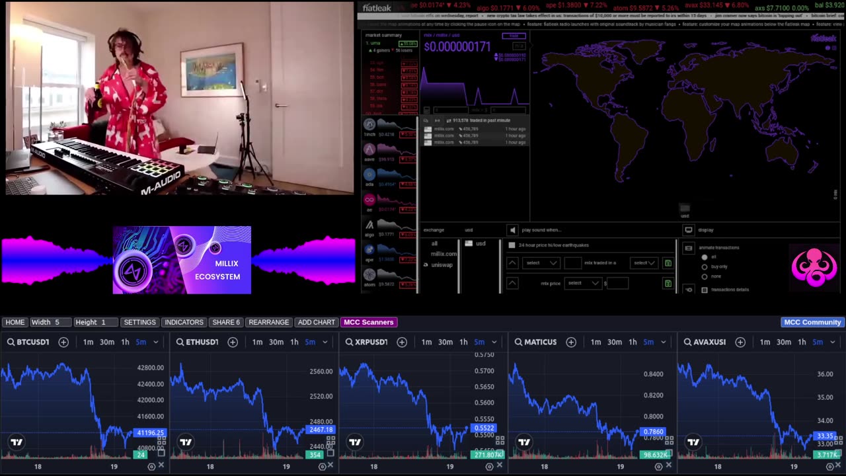Expand the AVAXUSI interval dropdown chevron
846x476 pixels.
pos(833,342)
